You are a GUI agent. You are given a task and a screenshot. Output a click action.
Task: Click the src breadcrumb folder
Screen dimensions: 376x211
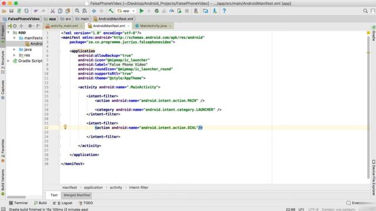(x=66, y=19)
